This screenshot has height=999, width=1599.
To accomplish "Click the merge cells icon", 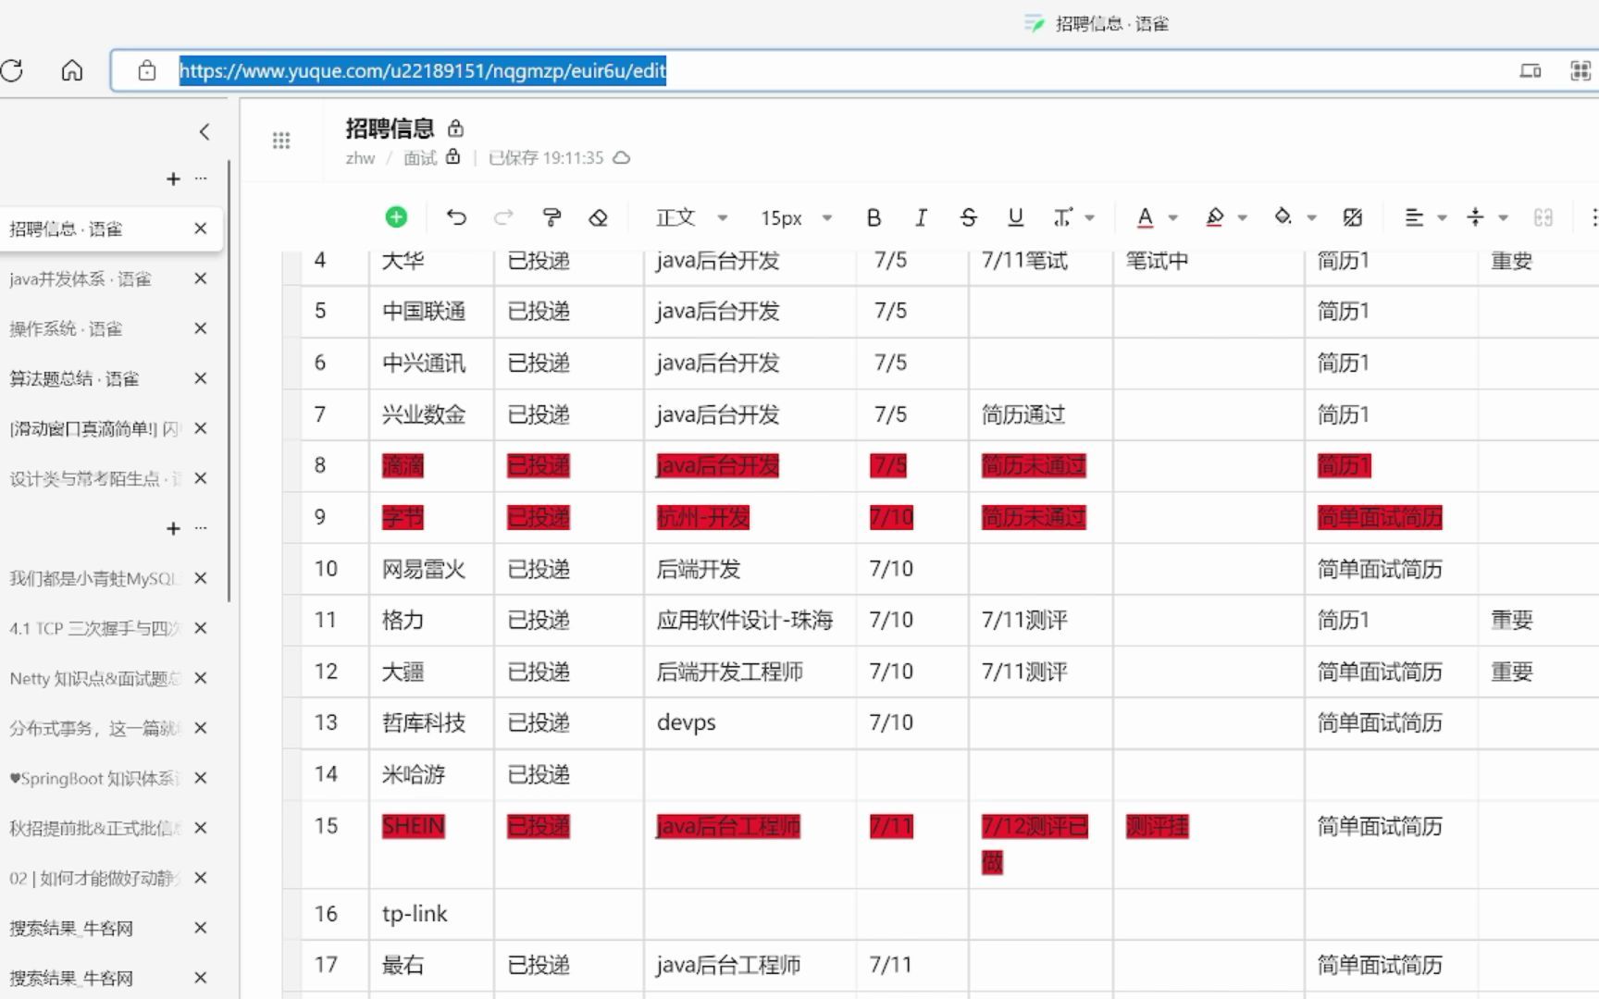I will (1543, 217).
